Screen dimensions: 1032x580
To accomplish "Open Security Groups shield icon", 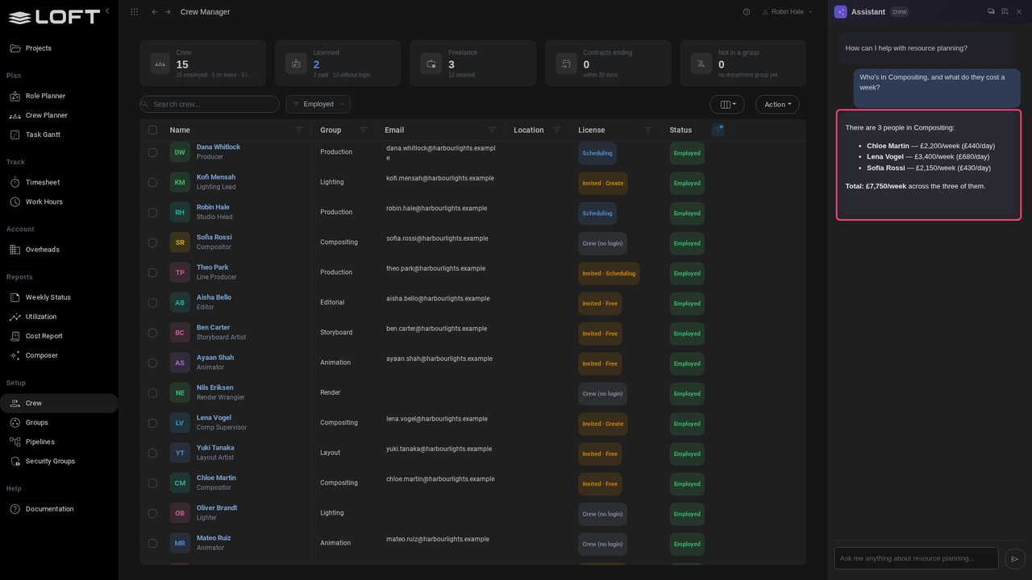I will click(15, 462).
